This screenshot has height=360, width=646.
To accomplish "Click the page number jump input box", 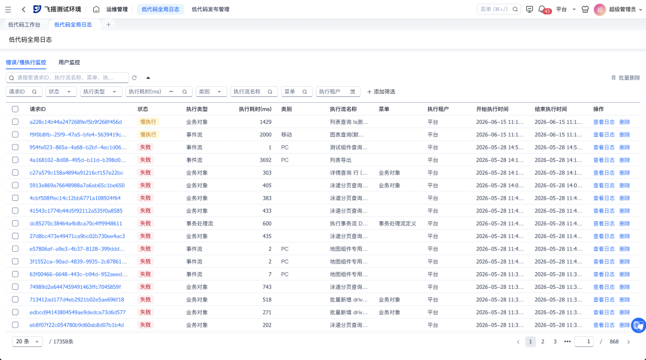I will click(584, 341).
